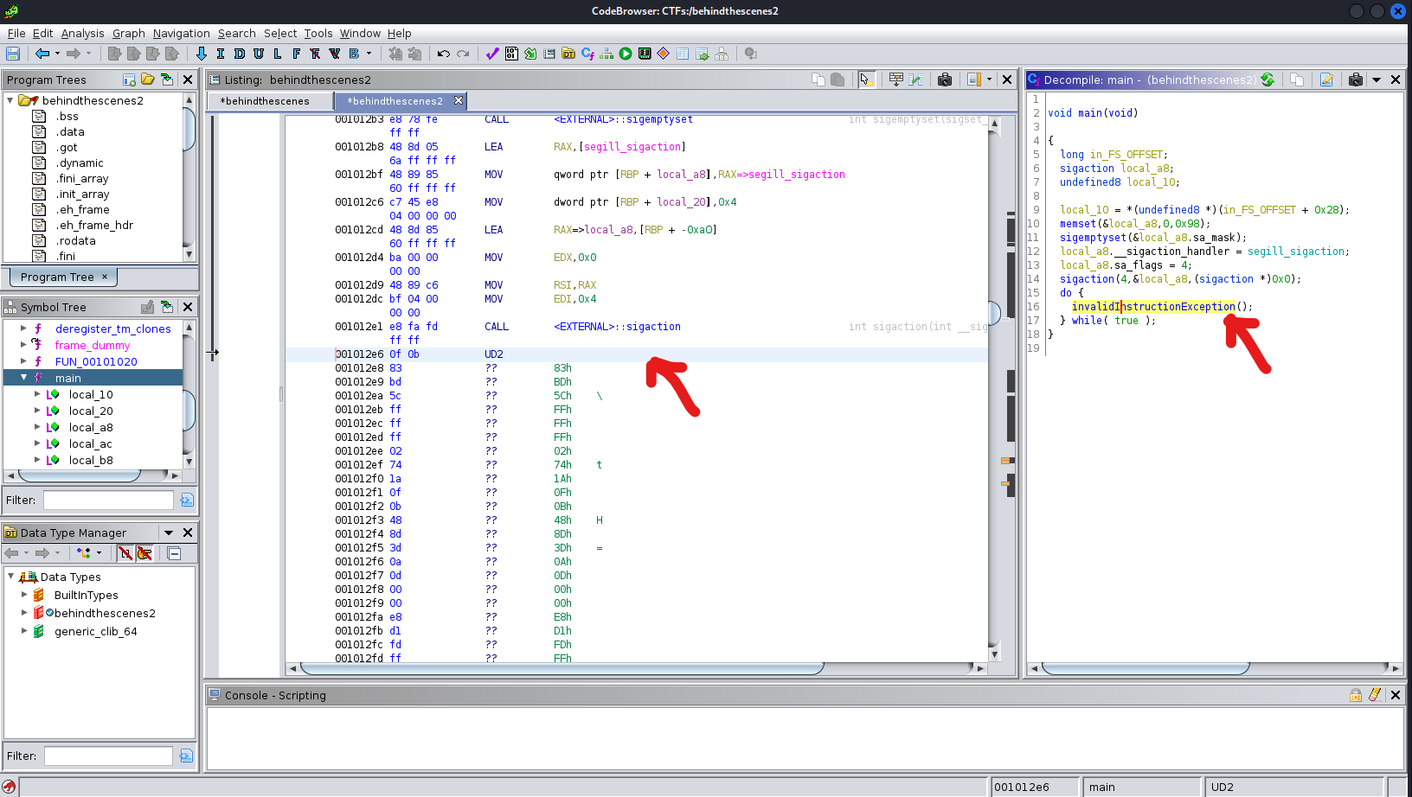Click the segill_sigaction reference in decompiled code
The image size is (1412, 797).
(x=1296, y=252)
